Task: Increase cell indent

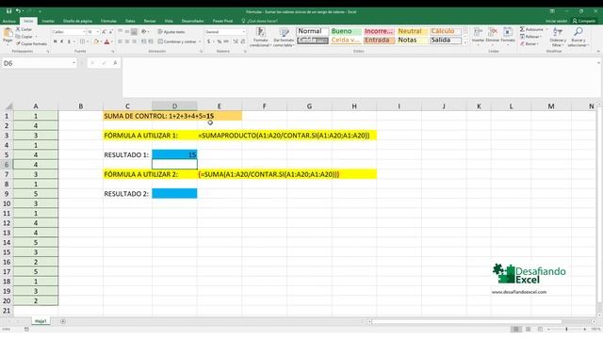Action: [150, 41]
